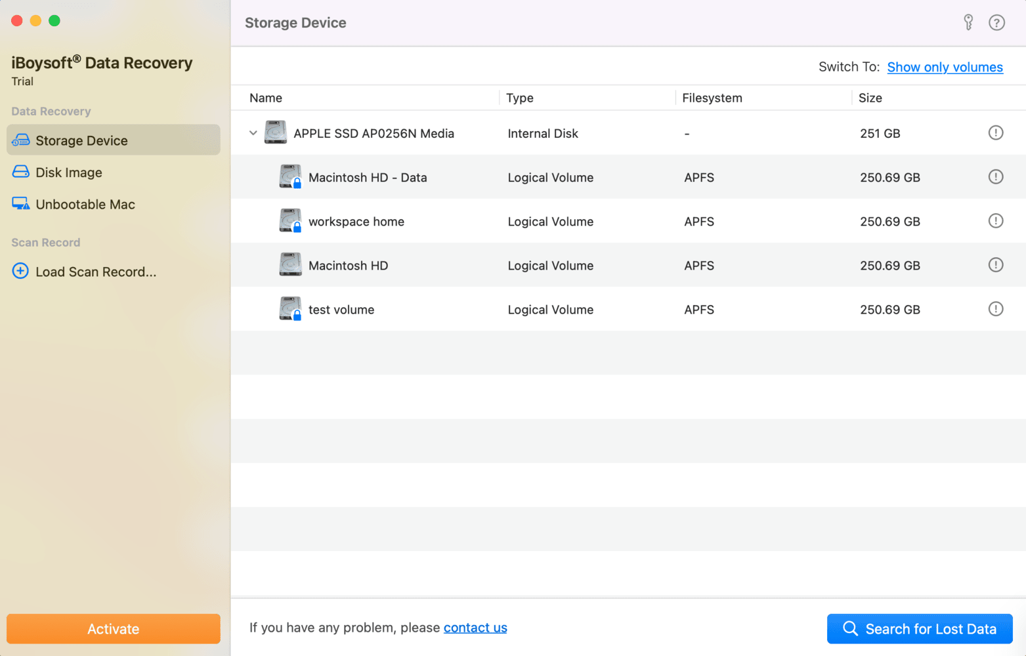Select the Macintosh HD - Data row name

[368, 177]
